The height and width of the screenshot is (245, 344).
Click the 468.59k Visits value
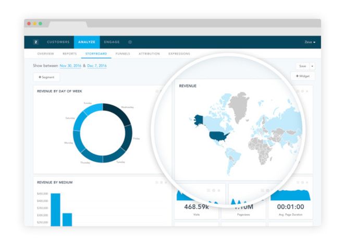pyautogui.click(x=196, y=206)
